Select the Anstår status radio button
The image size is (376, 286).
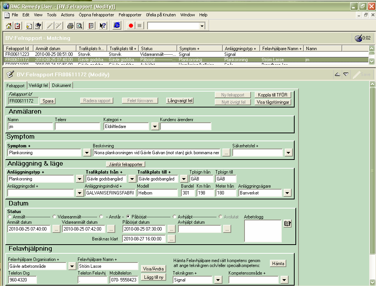pyautogui.click(x=101, y=216)
